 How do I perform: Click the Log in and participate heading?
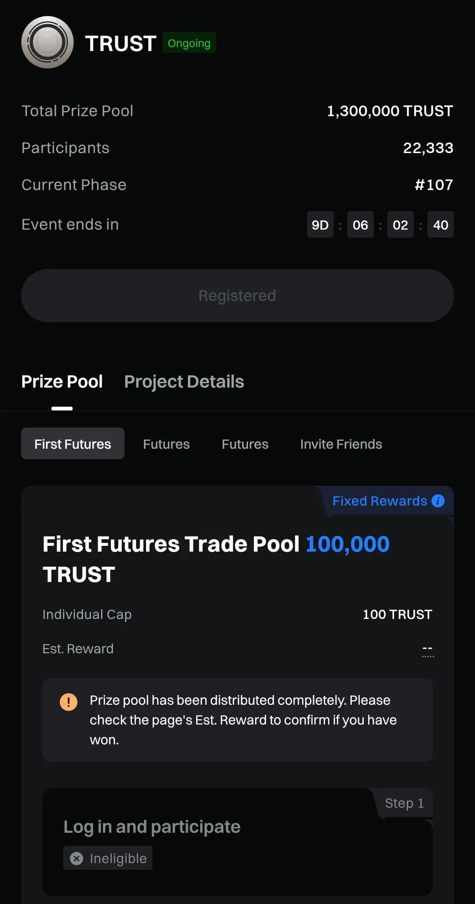(x=152, y=827)
